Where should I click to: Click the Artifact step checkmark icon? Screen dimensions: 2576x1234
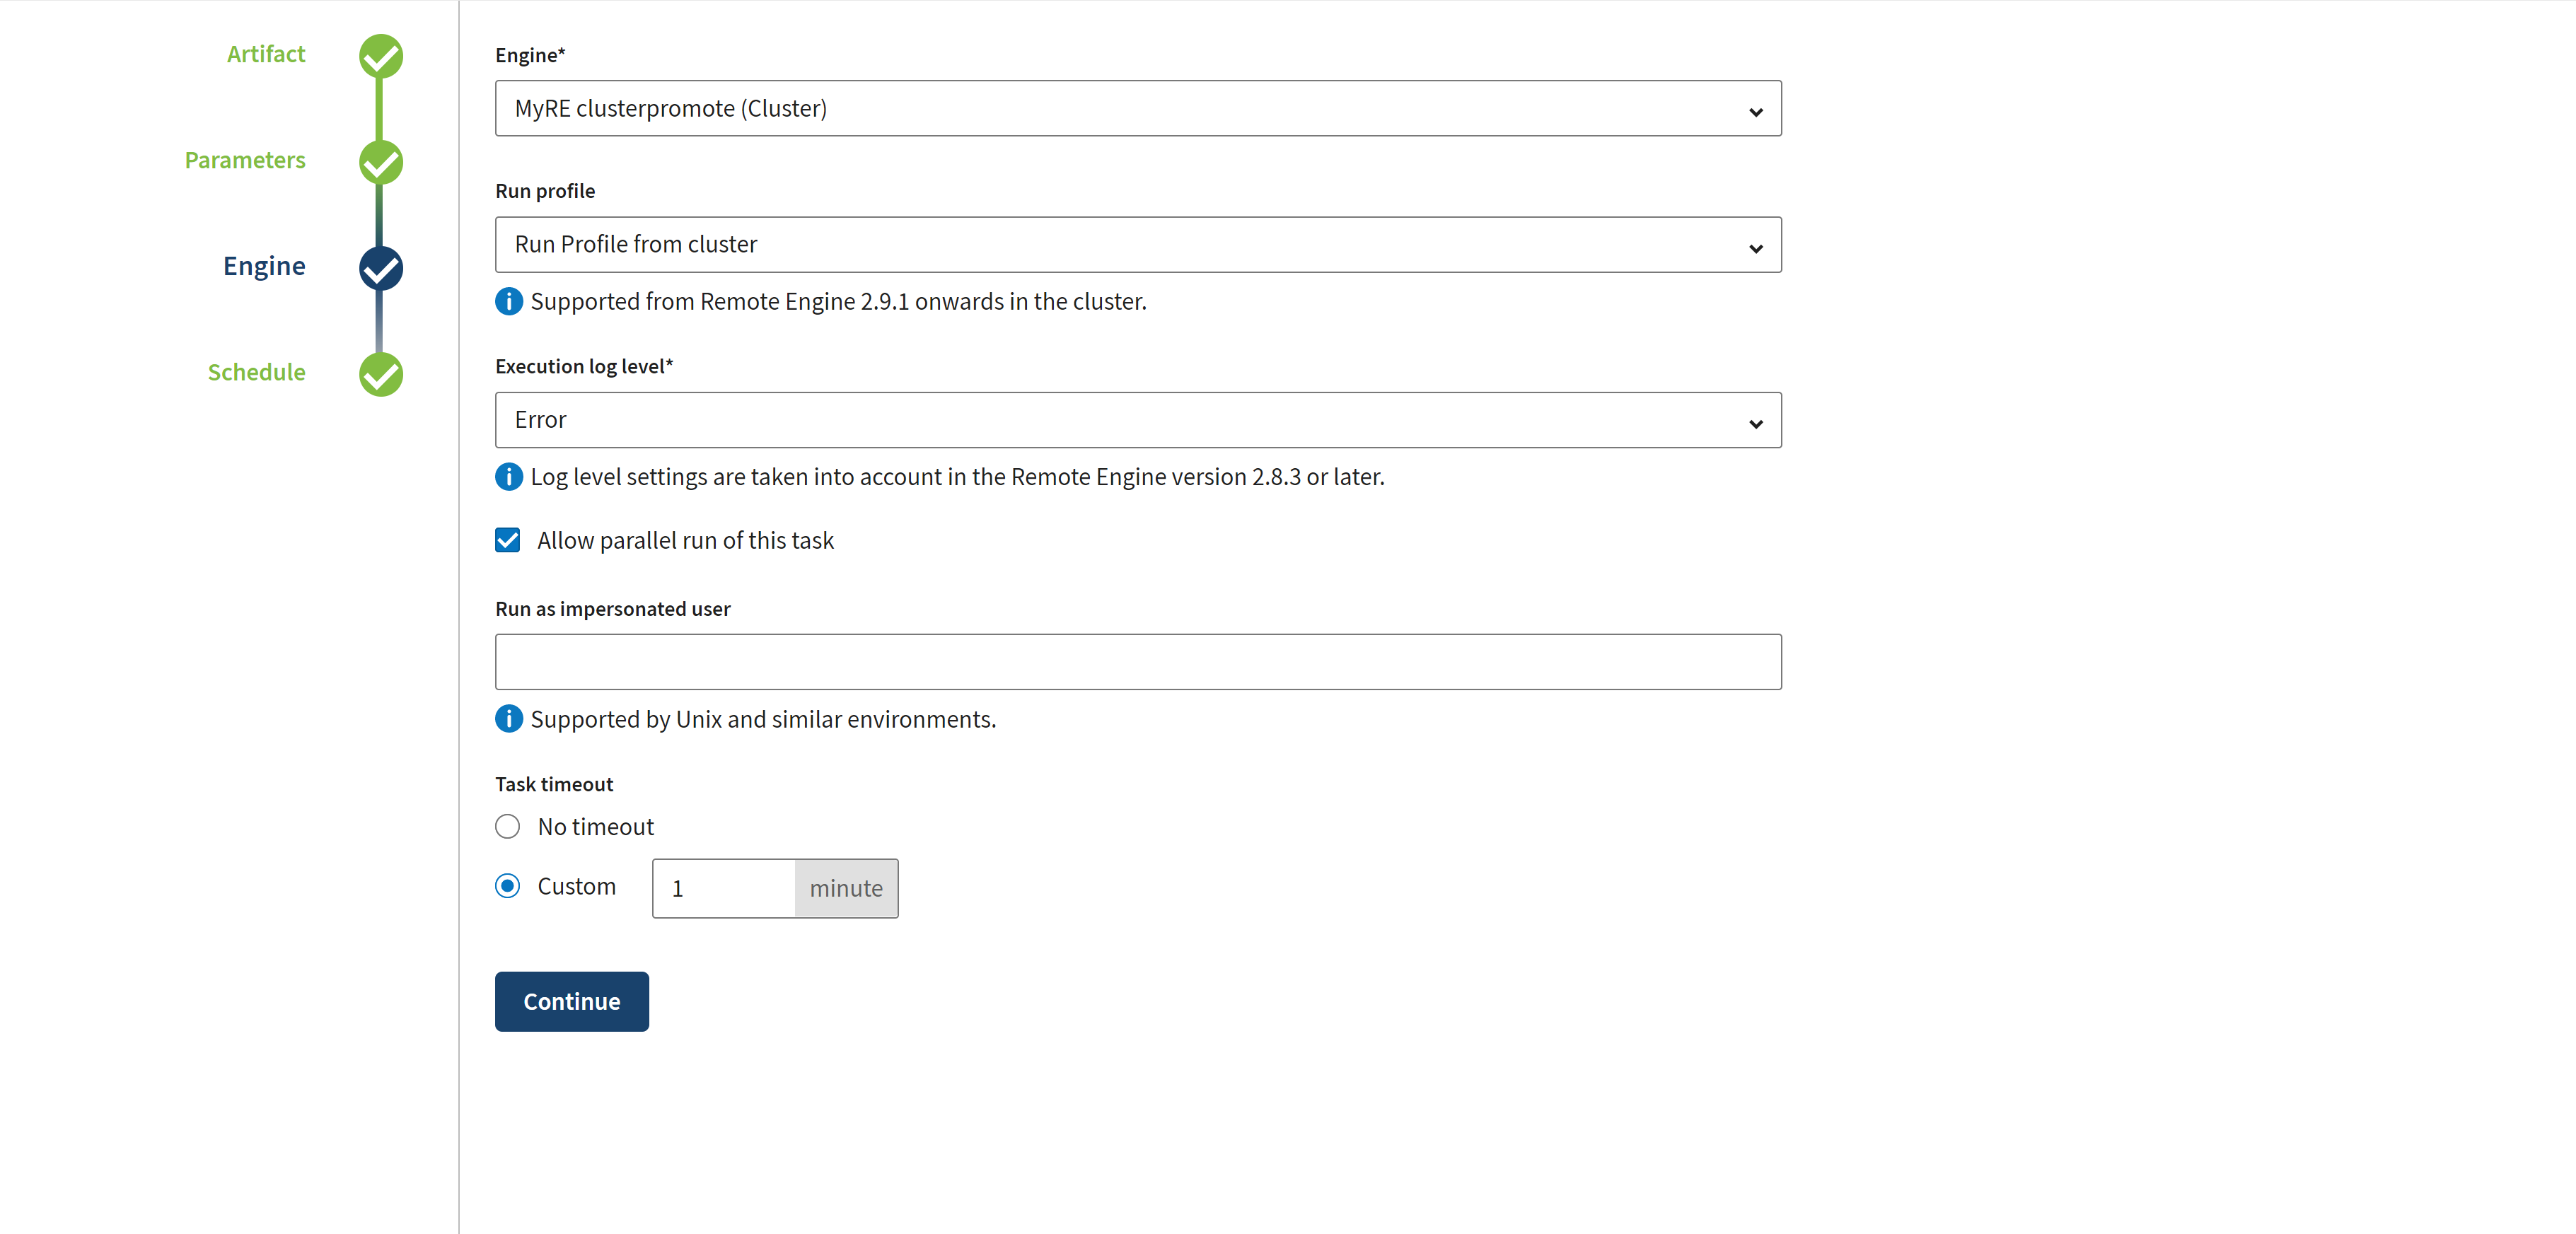click(381, 56)
